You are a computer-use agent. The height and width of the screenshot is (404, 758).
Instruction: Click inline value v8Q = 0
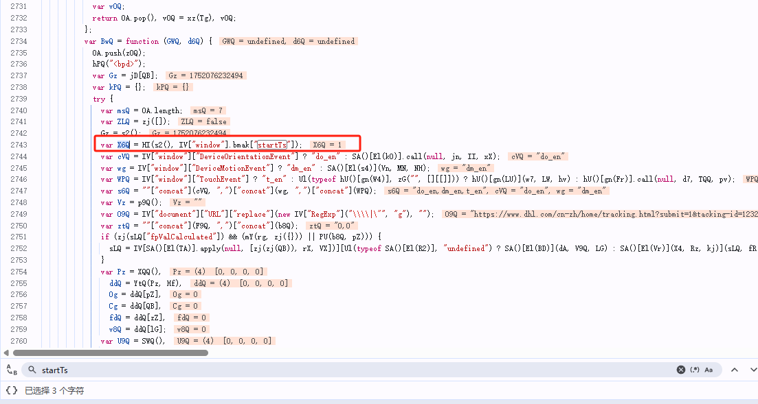tap(192, 329)
